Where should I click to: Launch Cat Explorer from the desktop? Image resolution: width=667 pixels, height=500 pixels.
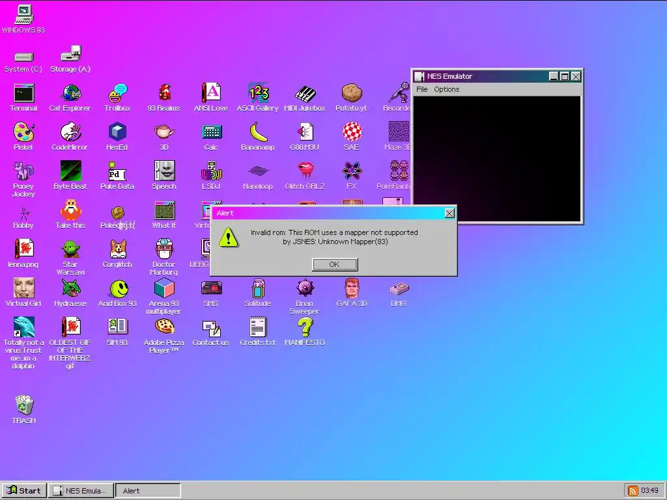point(70,94)
